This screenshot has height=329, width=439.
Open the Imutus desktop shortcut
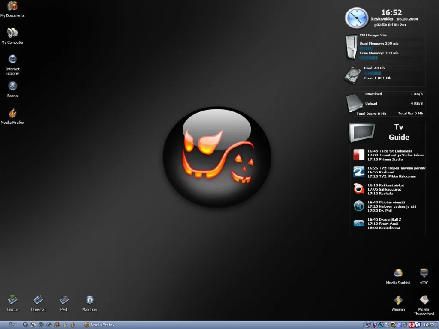coord(13,299)
